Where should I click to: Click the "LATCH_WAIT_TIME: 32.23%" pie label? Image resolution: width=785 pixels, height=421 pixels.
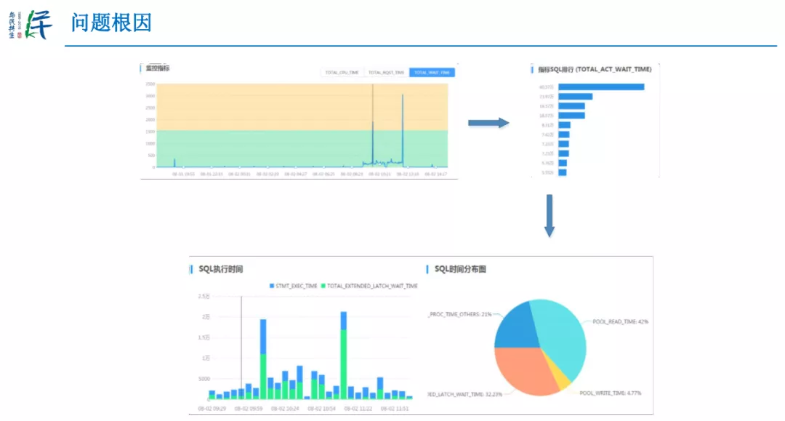click(x=465, y=395)
